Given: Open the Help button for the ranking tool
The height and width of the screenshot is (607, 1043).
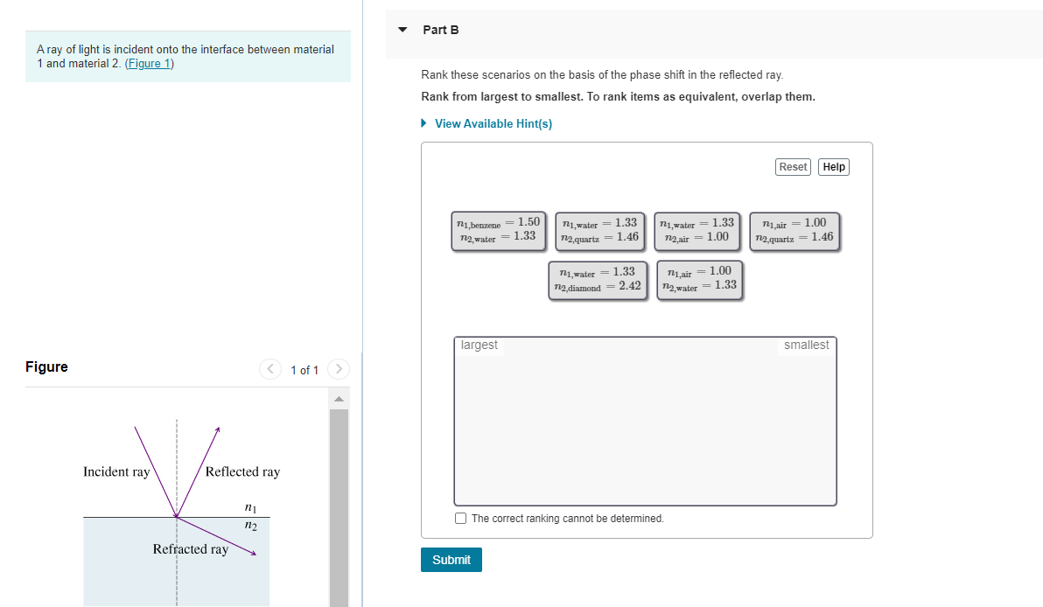Looking at the screenshot, I should coord(832,166).
